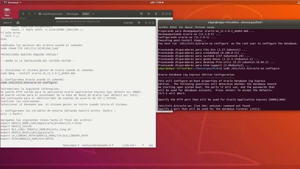The image size is (300, 169).
Task: Toggle the file manager view mode icon
Action: click(149, 14)
